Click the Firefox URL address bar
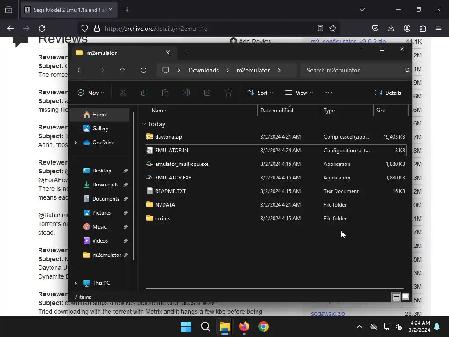 click(x=209, y=29)
